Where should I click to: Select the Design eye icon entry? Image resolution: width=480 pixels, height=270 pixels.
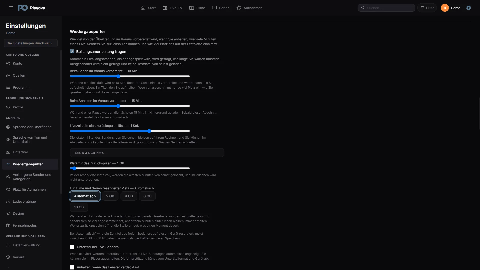(x=8, y=213)
